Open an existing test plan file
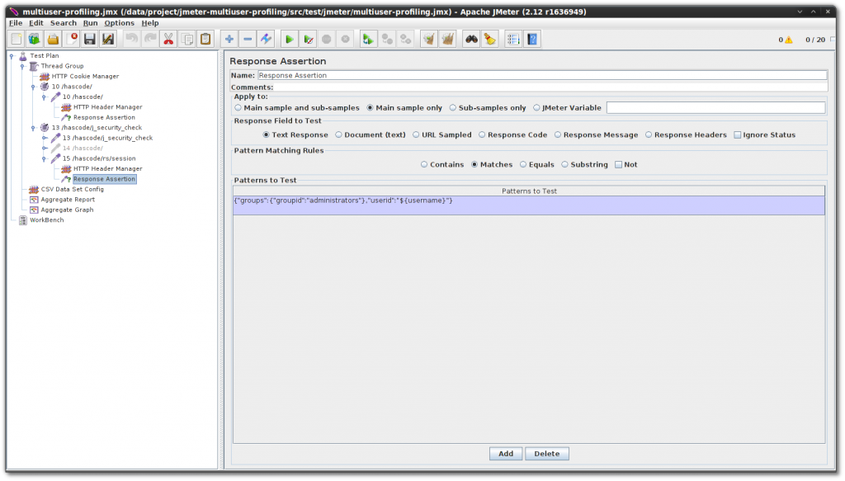 click(x=54, y=38)
